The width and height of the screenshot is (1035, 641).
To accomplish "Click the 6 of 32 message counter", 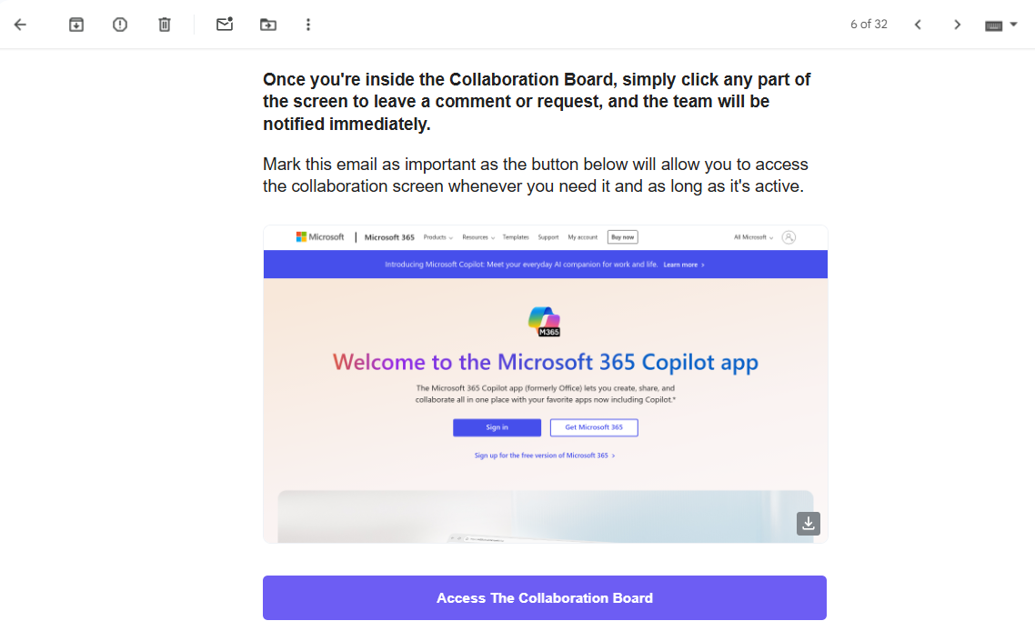I will 869,25.
